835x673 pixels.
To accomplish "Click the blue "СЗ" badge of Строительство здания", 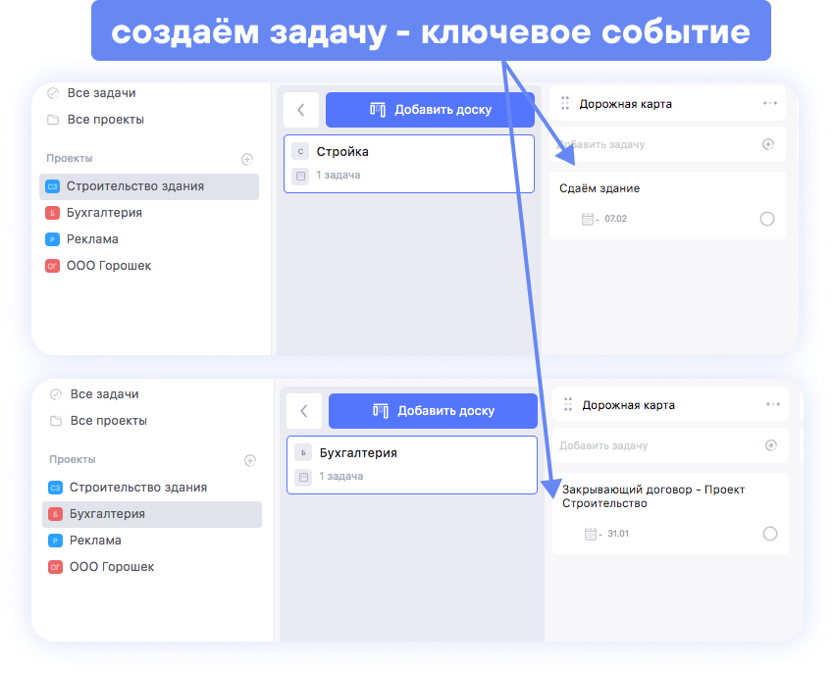I will click(x=55, y=183).
